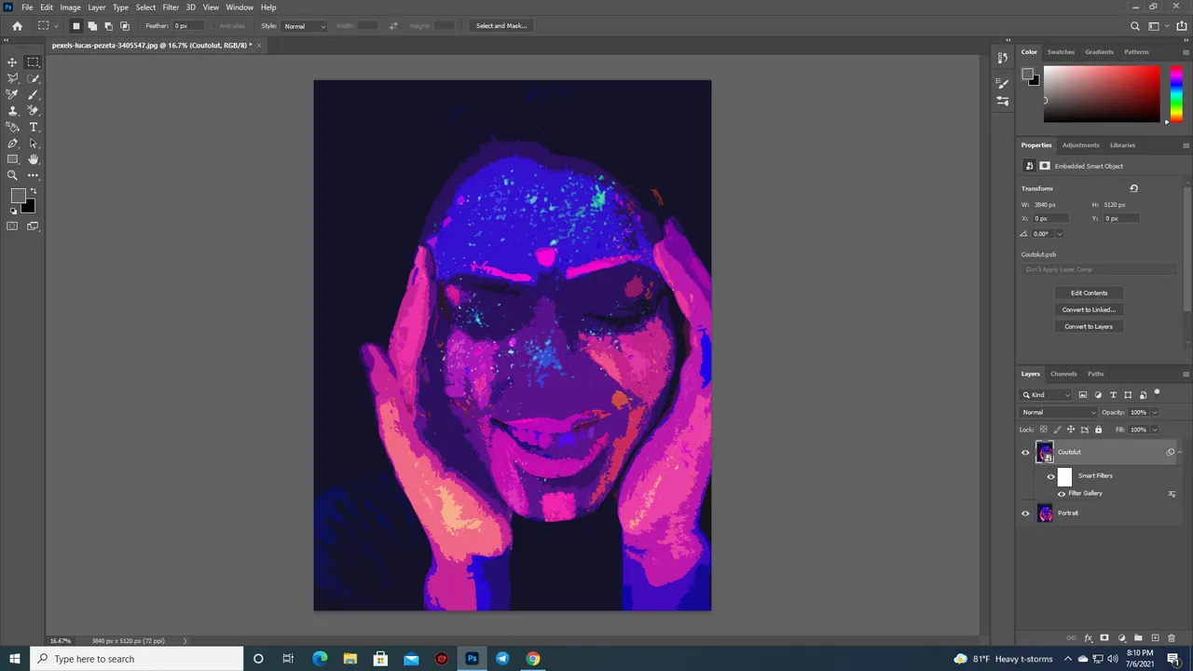Open the History panel icon
The width and height of the screenshot is (1193, 671).
click(x=1003, y=58)
